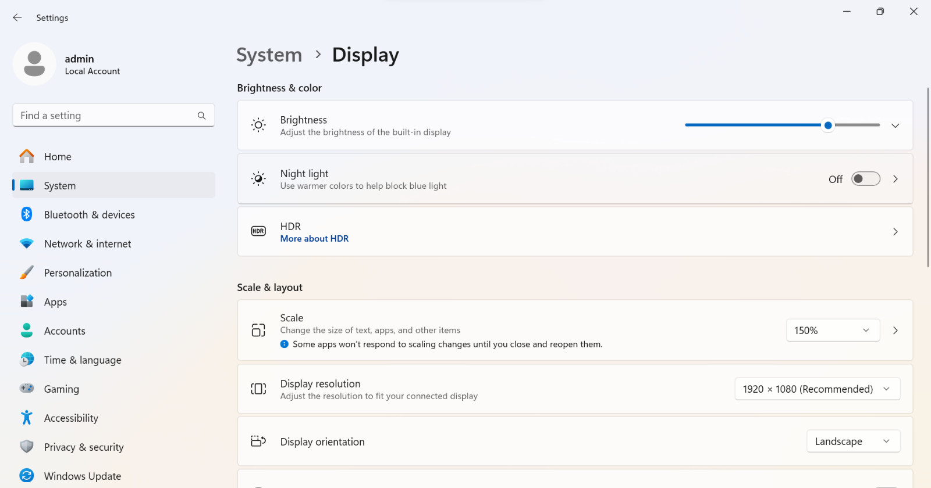
Task: Click the Find a setting search box
Action: pos(113,116)
